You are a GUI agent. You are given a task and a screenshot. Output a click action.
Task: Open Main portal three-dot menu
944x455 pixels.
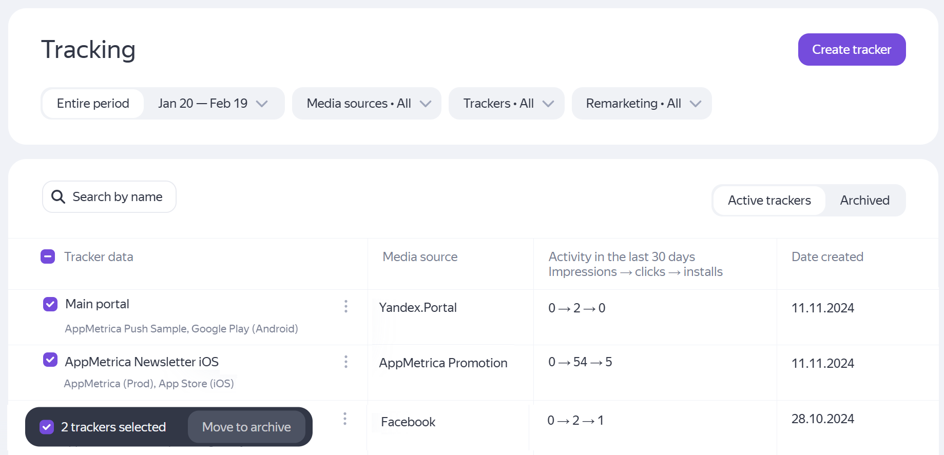pyautogui.click(x=346, y=306)
